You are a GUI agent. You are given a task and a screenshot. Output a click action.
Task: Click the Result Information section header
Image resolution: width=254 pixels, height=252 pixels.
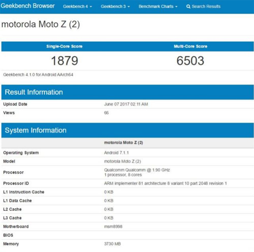[128, 92]
